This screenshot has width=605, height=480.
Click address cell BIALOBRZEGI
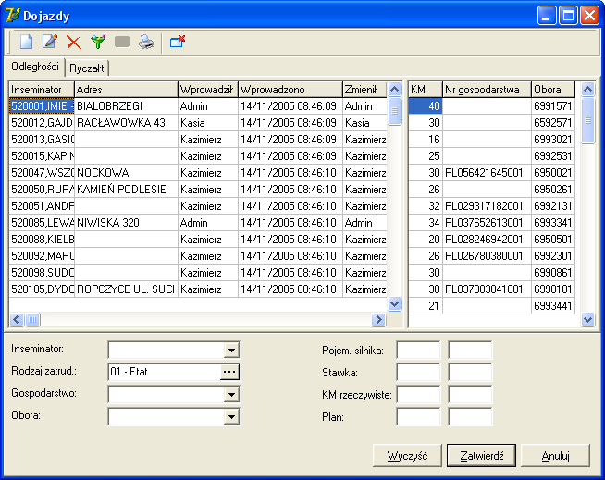tap(126, 106)
